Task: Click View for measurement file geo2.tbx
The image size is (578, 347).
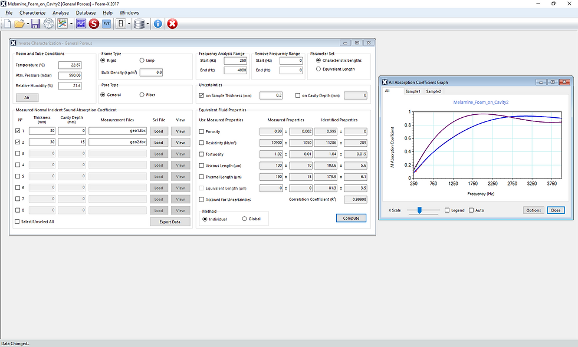Action: (x=180, y=143)
